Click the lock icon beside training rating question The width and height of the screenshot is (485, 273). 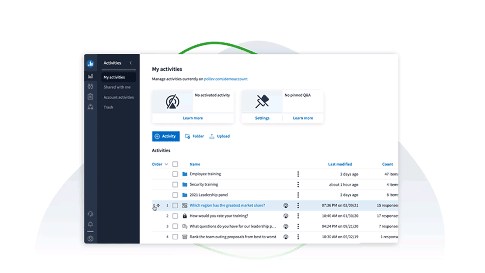pos(185,216)
